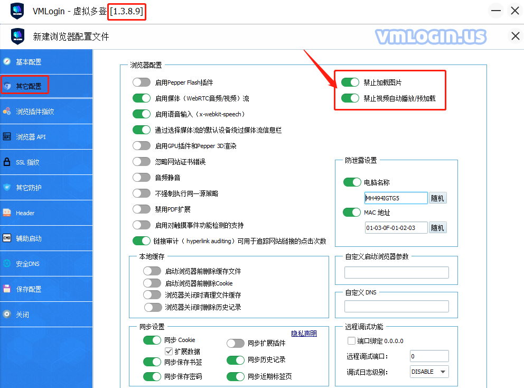Click the floppy disk icon beside 保存配置
Image resolution: width=524 pixels, height=388 pixels.
coord(7,289)
